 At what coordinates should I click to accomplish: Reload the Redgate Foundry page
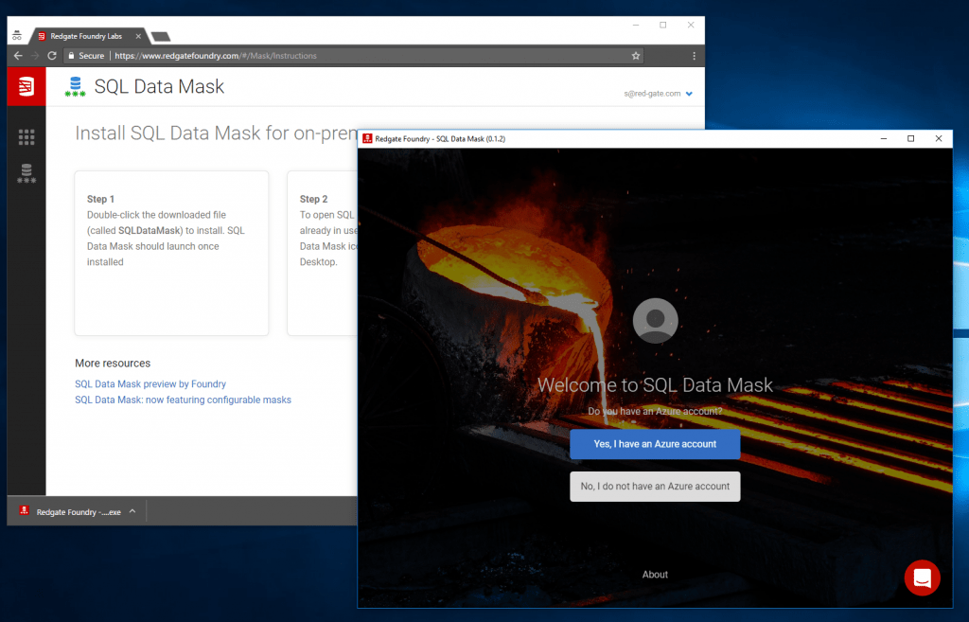click(51, 56)
